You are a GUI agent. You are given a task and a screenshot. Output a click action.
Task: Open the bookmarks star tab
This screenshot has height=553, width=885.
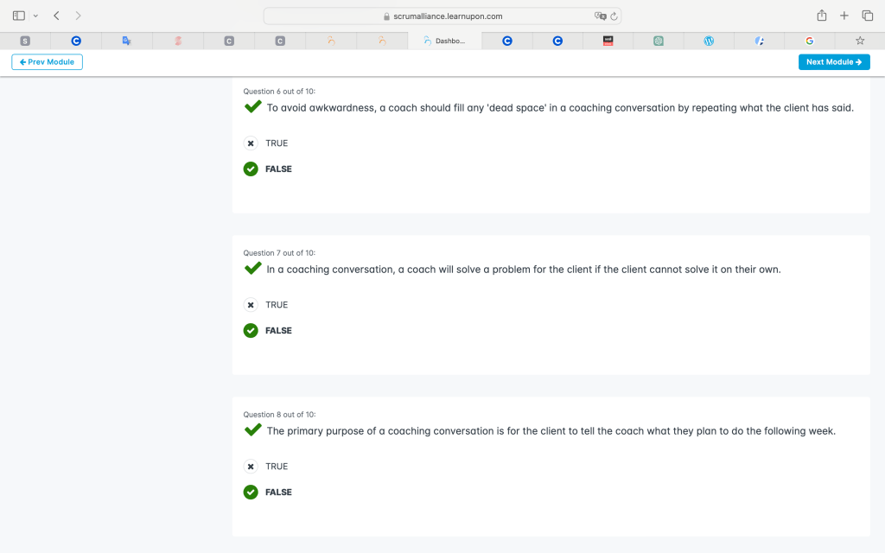[859, 41]
